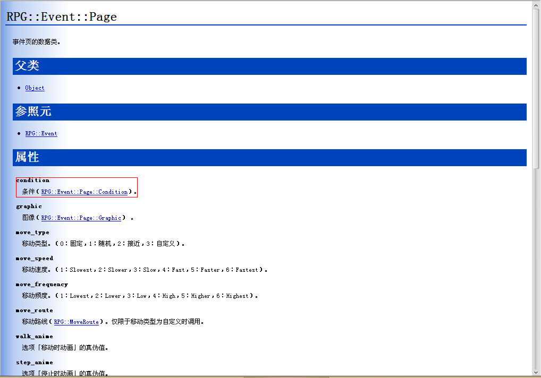The image size is (541, 378).
Task: Click the 属性 section header
Action: pos(269,158)
